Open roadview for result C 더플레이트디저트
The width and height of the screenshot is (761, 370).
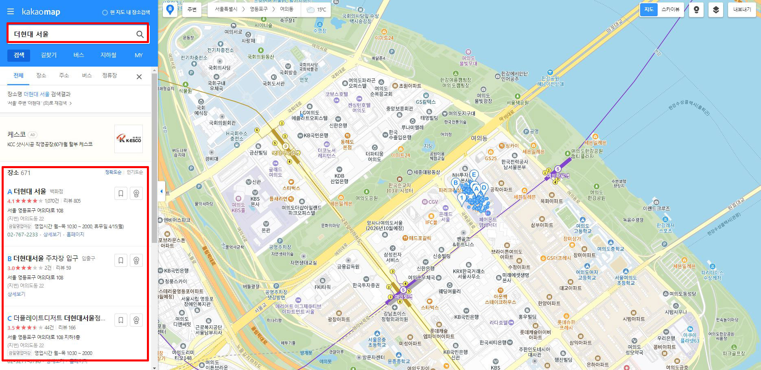click(136, 320)
